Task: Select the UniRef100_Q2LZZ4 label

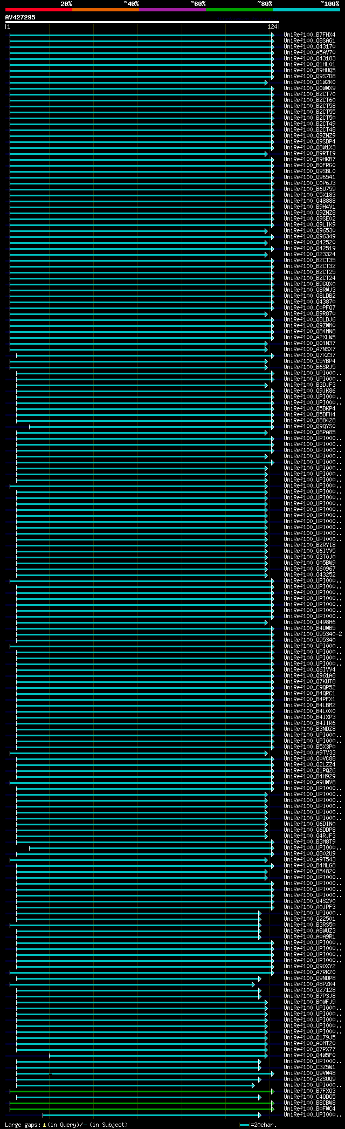Action: tap(309, 765)
